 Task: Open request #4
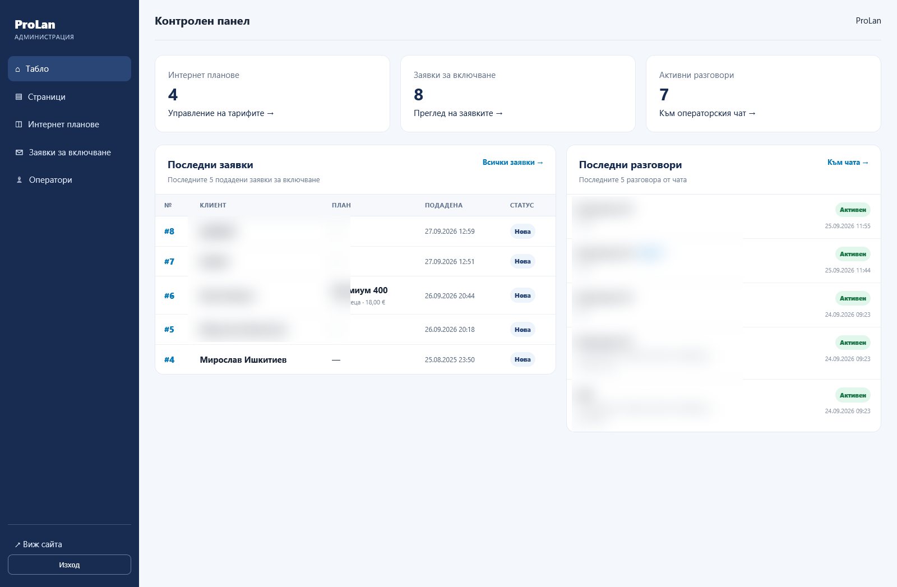(x=169, y=360)
